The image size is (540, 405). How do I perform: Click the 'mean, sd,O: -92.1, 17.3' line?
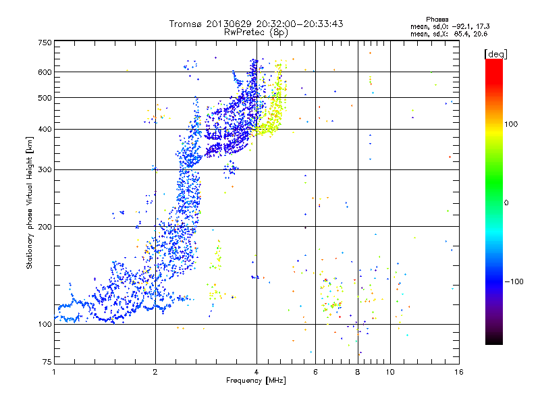coord(450,26)
